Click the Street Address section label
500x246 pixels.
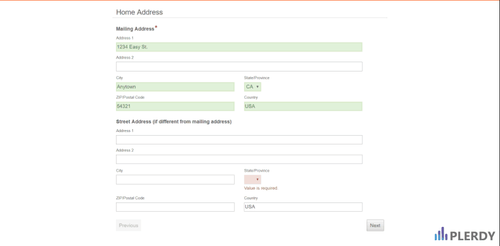(174, 122)
